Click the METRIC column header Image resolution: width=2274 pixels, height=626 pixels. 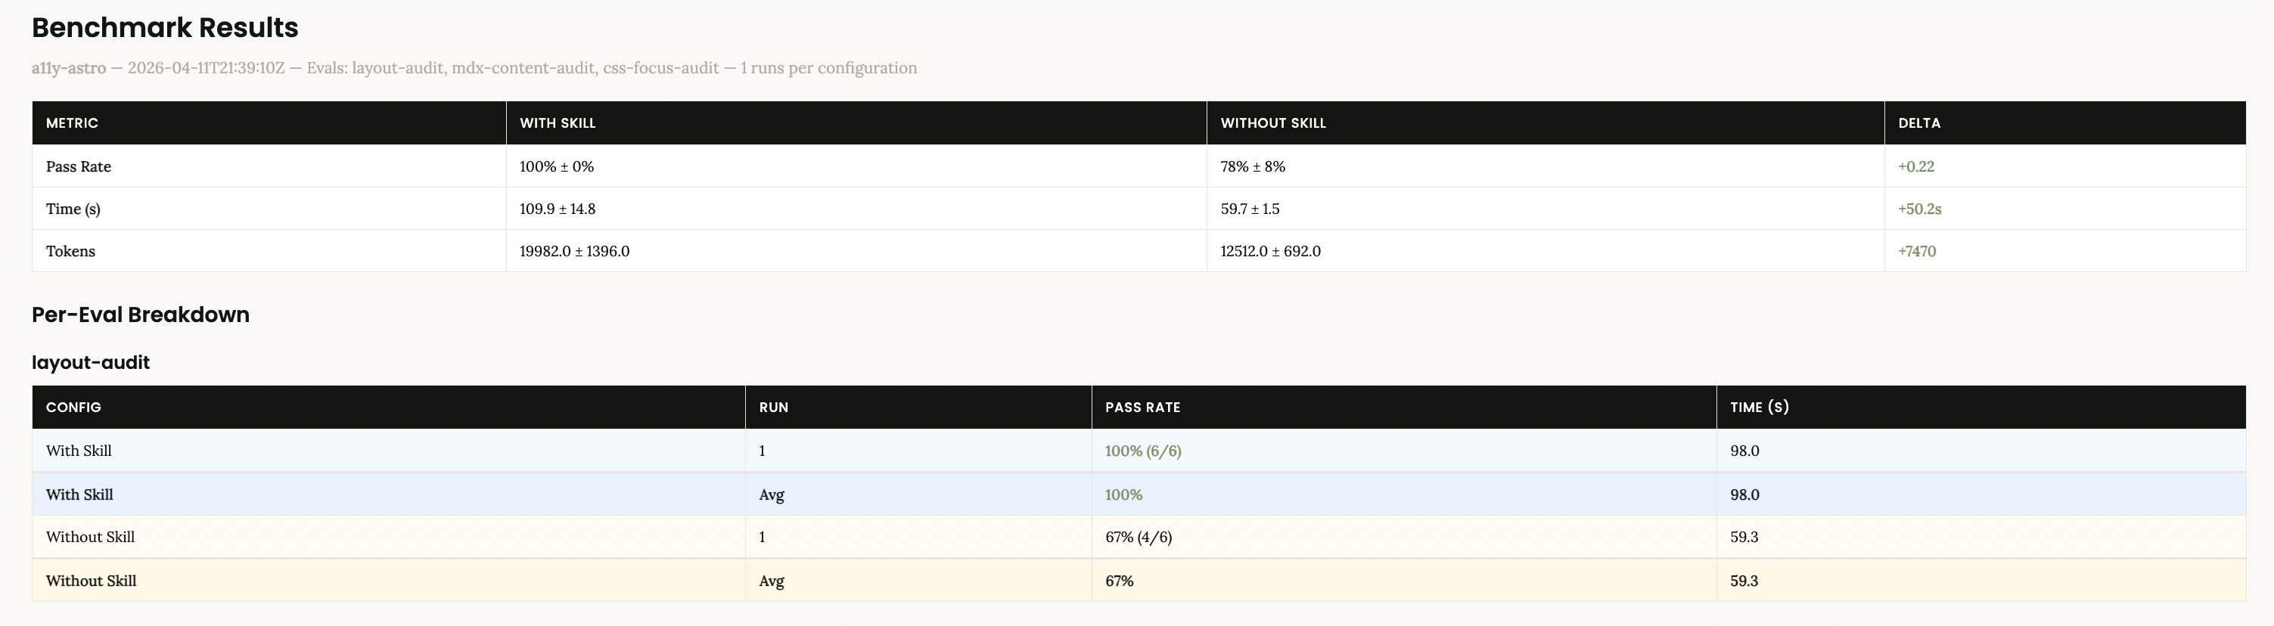pyautogui.click(x=269, y=122)
